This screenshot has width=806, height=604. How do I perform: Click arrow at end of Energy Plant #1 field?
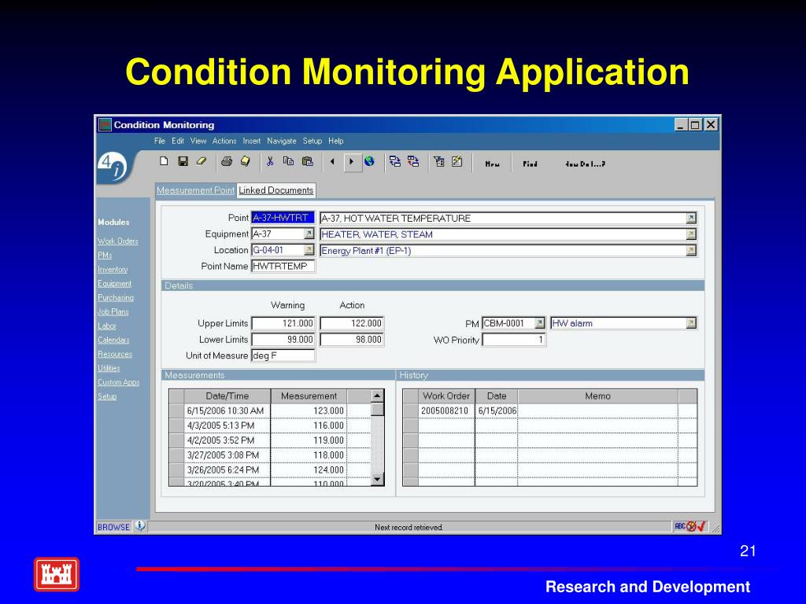pos(691,250)
